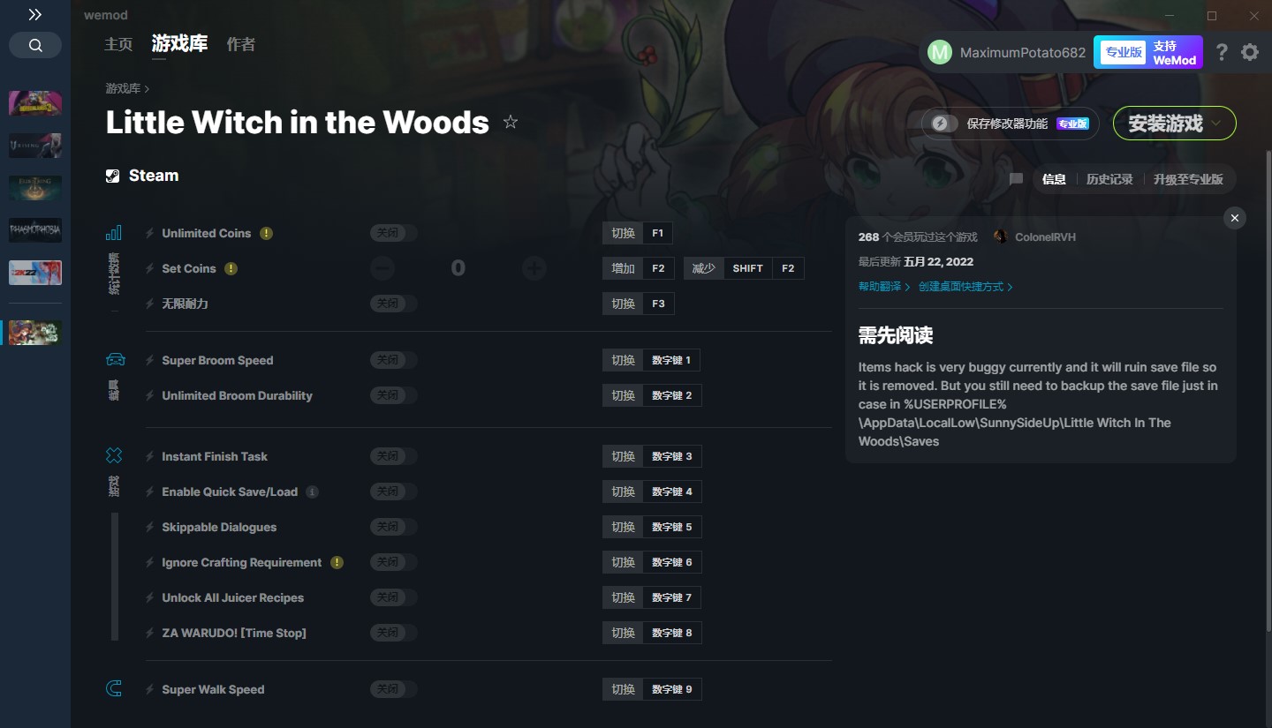Open the 2K22 sidebar thumbnail
This screenshot has height=728, width=1272.
[x=35, y=273]
